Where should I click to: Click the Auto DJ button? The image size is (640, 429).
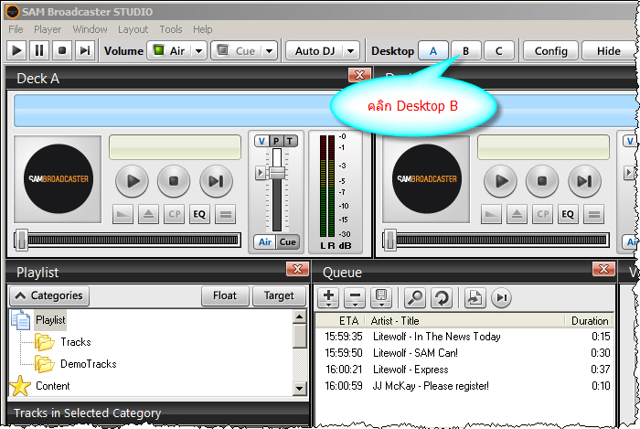(315, 50)
